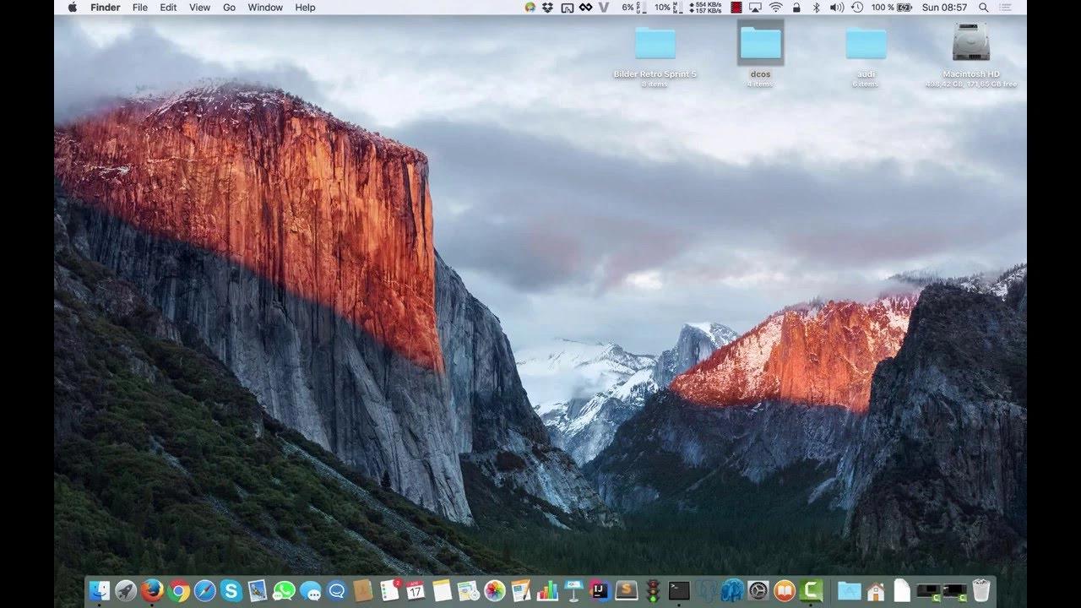Image resolution: width=1081 pixels, height=608 pixels.
Task: Open Skype from the dock
Action: click(231, 590)
